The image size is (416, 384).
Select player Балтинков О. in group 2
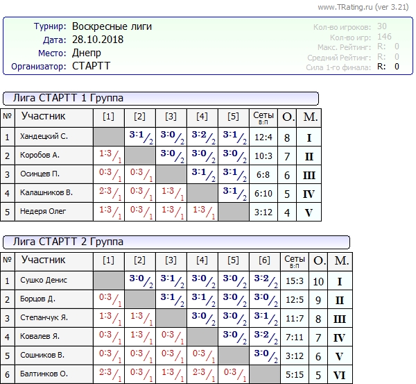point(45,374)
